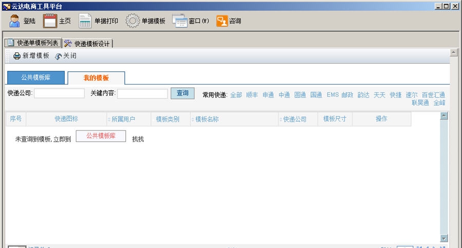462x248 pixels.
Task: Filter by 圆通 courier link
Action: point(300,95)
